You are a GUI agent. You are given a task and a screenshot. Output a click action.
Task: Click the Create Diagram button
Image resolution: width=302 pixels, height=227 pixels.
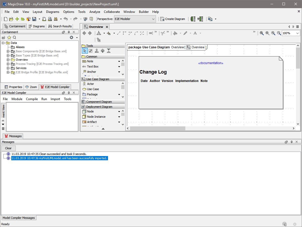(x=173, y=19)
